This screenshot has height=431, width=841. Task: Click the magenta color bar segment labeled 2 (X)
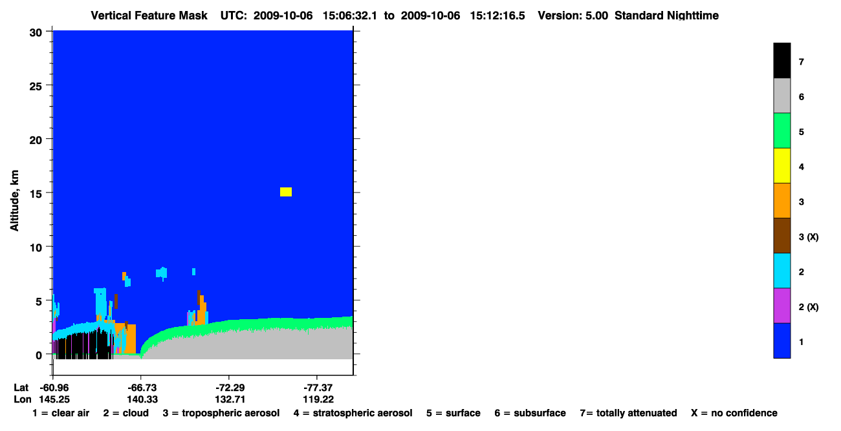click(781, 305)
